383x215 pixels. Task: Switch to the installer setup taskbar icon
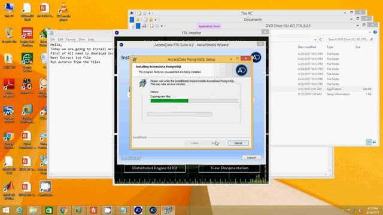tap(168, 210)
